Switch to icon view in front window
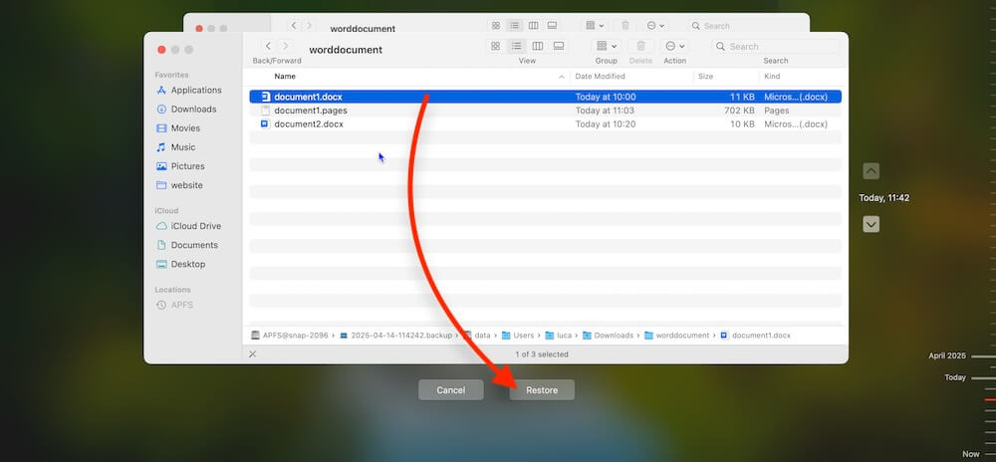The image size is (996, 462). [x=495, y=46]
